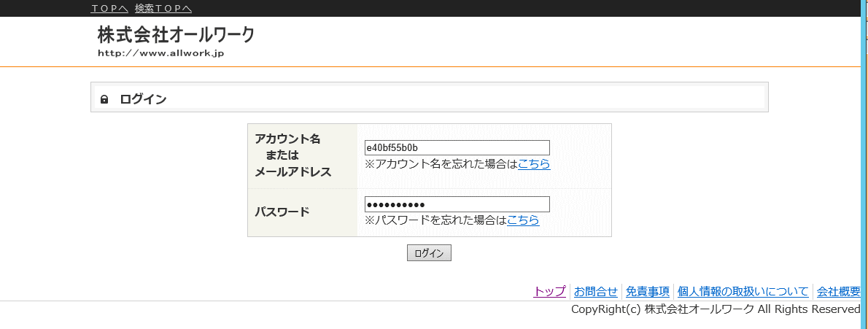This screenshot has width=868, height=329.
Task: Open the お問合せ footer link
Action: pos(596,291)
